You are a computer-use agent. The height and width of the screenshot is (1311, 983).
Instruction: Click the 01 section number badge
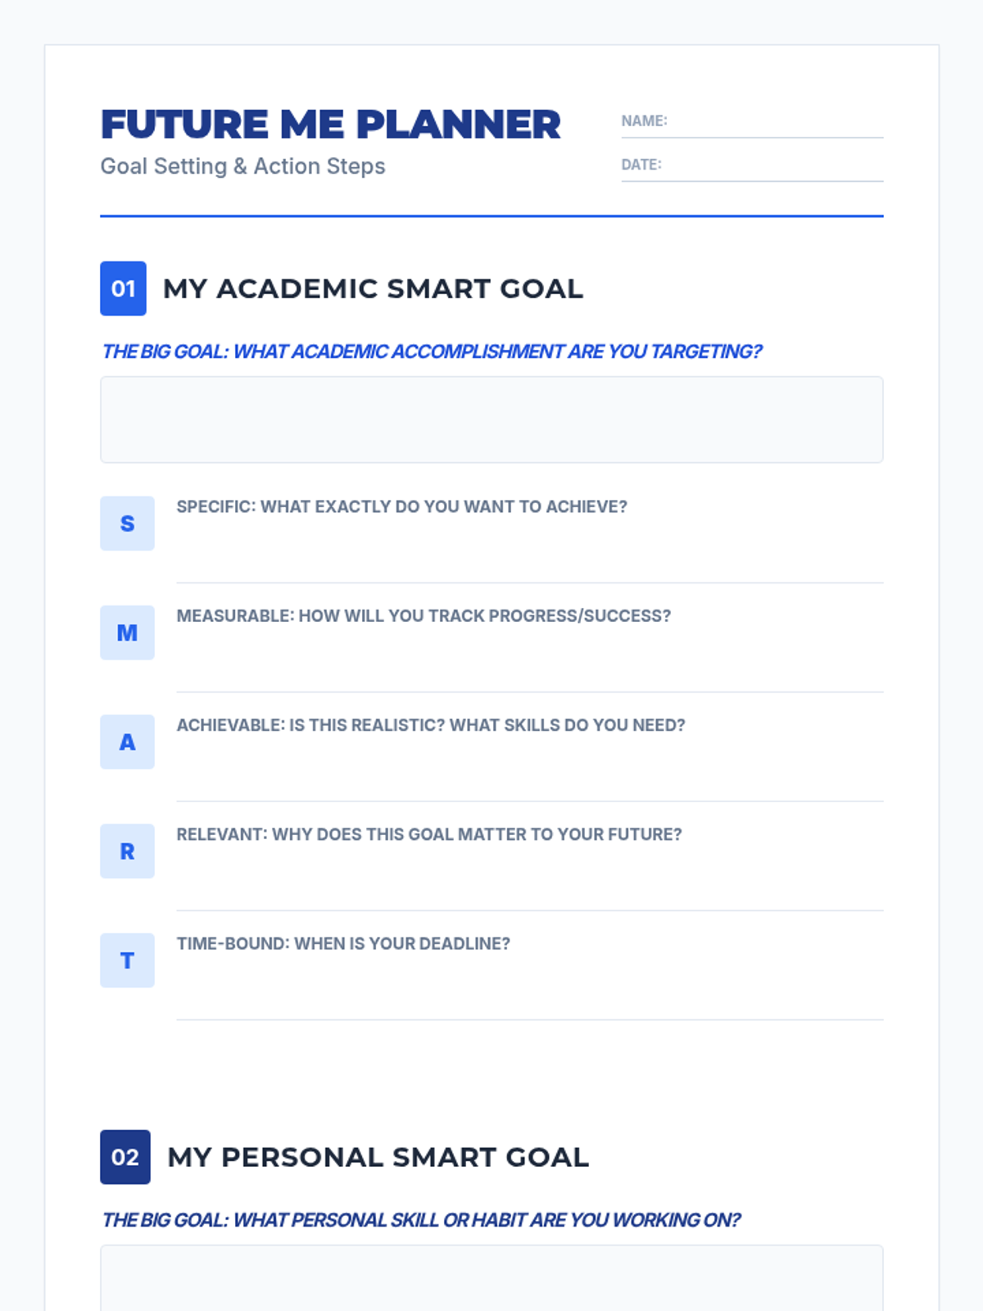click(123, 288)
